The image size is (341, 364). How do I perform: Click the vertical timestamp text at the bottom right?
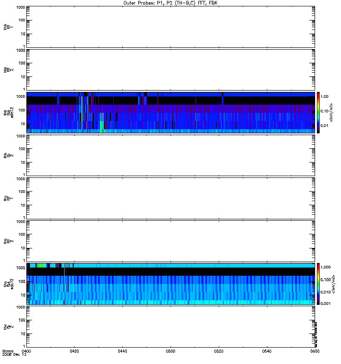coord(316,334)
